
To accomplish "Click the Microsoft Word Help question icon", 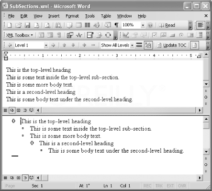I will (150, 25).
